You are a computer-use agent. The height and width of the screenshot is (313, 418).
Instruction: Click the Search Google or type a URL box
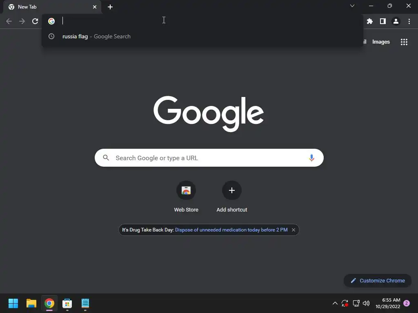tap(209, 158)
